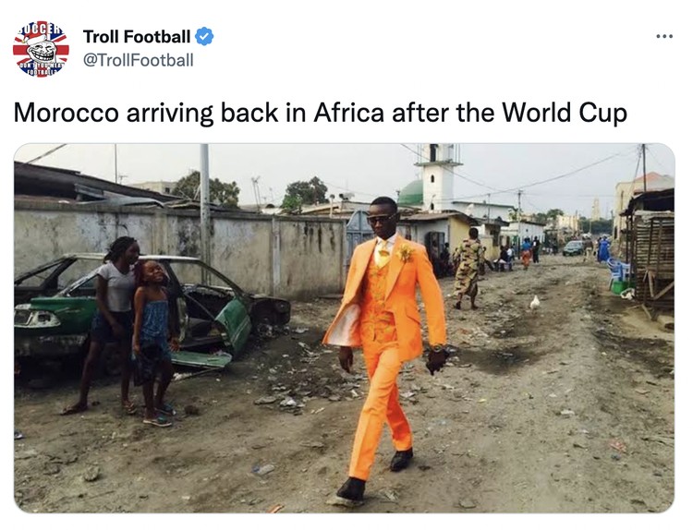Click the blue verified checkmark badge
The image size is (693, 530).
[x=204, y=37]
